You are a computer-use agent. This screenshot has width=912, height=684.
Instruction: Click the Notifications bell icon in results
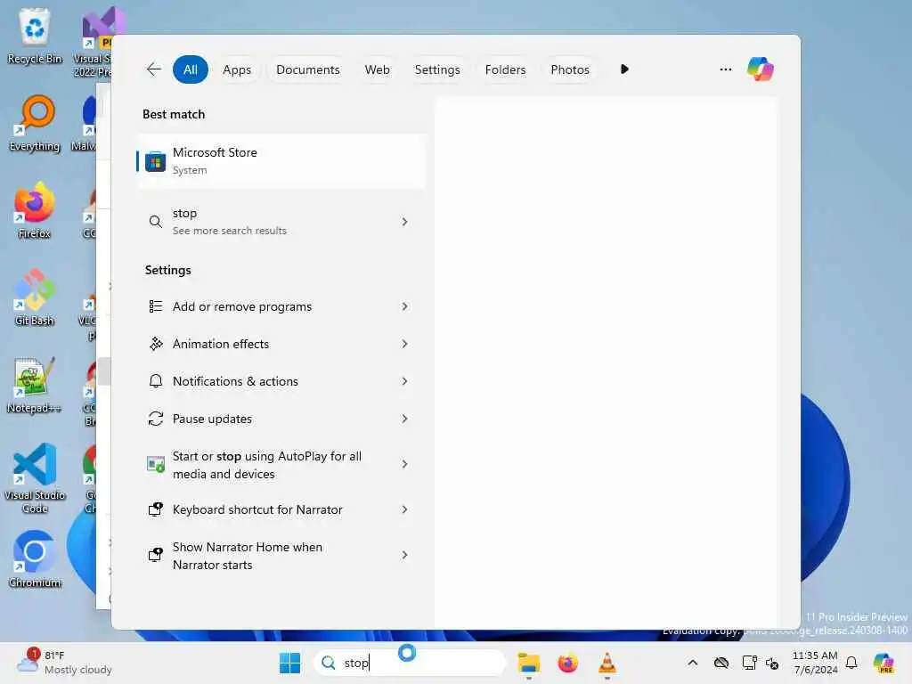coord(155,381)
